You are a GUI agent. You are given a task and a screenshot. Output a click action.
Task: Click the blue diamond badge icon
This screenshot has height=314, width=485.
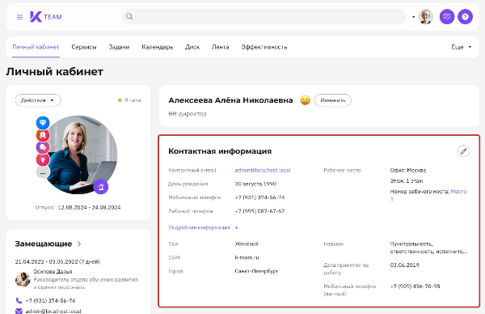pyautogui.click(x=43, y=123)
